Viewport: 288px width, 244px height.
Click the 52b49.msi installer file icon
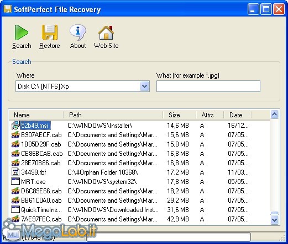pos(15,126)
